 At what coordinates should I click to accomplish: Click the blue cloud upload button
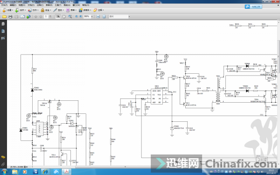tap(253, 7)
